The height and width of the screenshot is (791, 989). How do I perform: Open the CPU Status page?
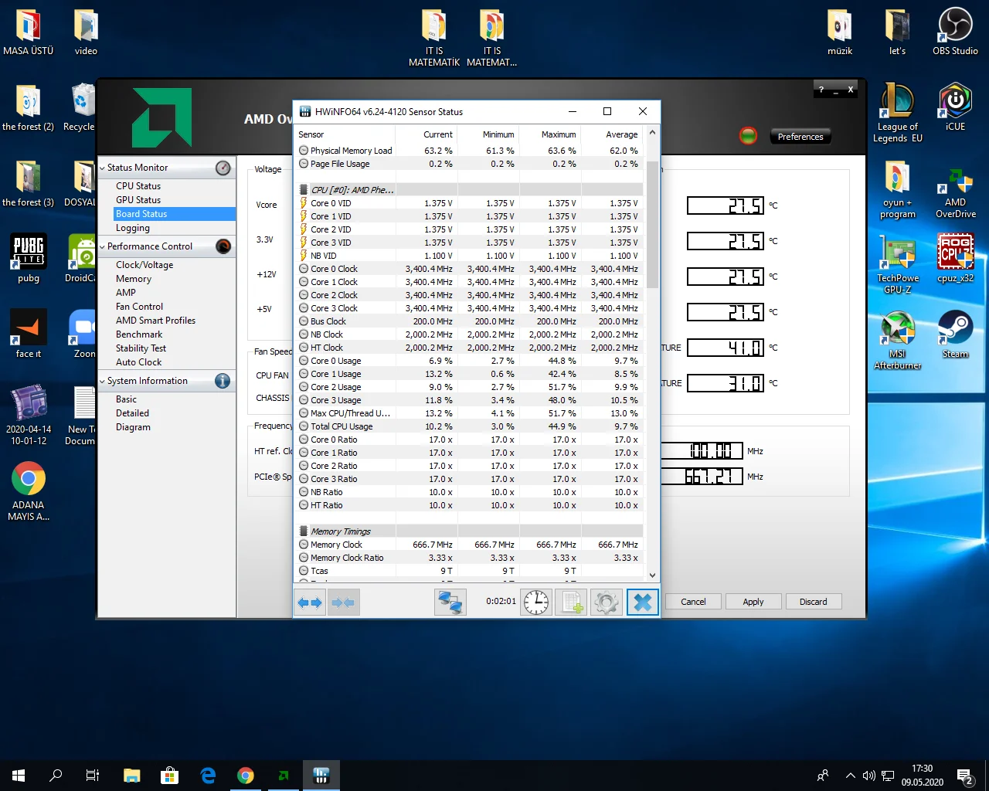[x=138, y=186]
